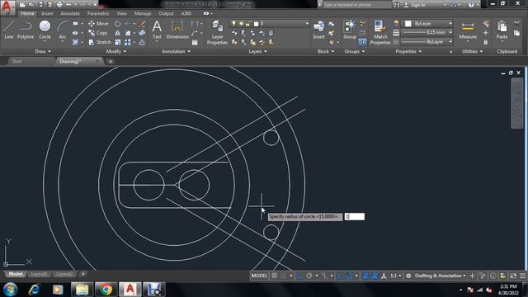Toggle clean screen icon in status bar

pyautogui.click(x=513, y=276)
